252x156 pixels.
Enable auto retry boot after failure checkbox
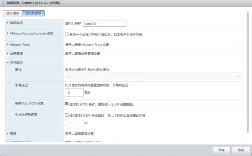point(67,115)
